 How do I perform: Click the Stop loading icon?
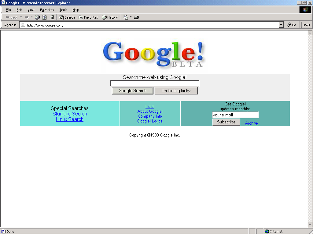pyautogui.click(x=37, y=17)
